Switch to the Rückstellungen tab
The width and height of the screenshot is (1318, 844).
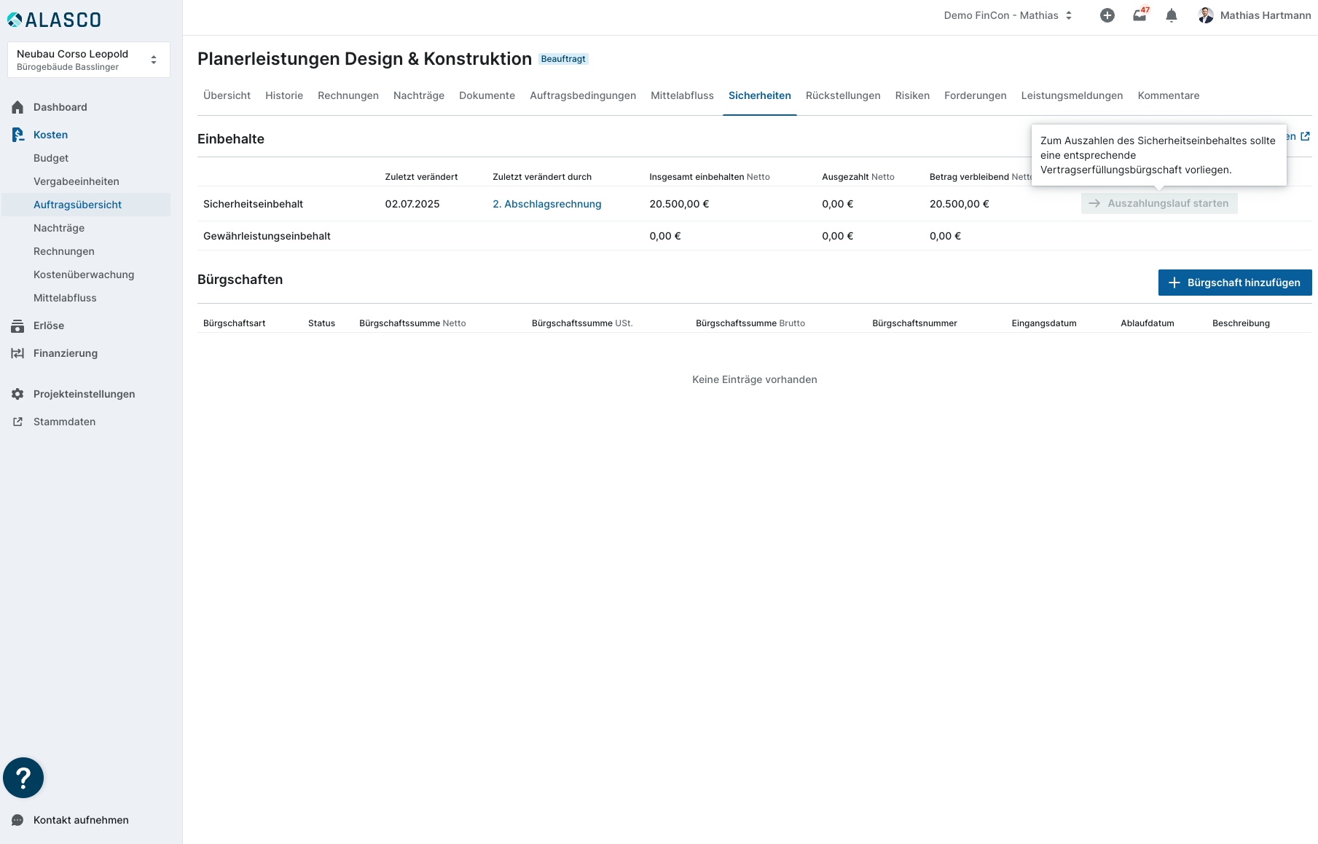coord(842,95)
